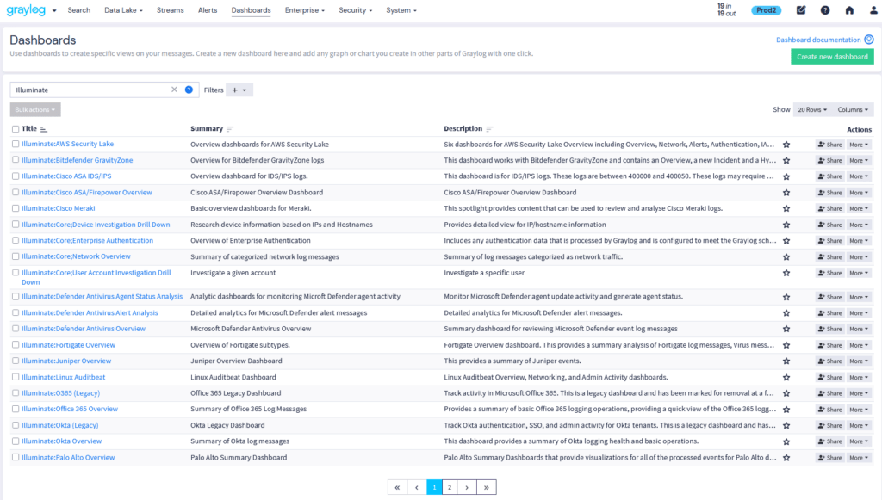882x500 pixels.
Task: Clear the Illuminate search text with X
Action: coord(174,90)
